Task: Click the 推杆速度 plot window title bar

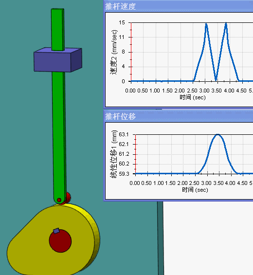Action: 178,6
